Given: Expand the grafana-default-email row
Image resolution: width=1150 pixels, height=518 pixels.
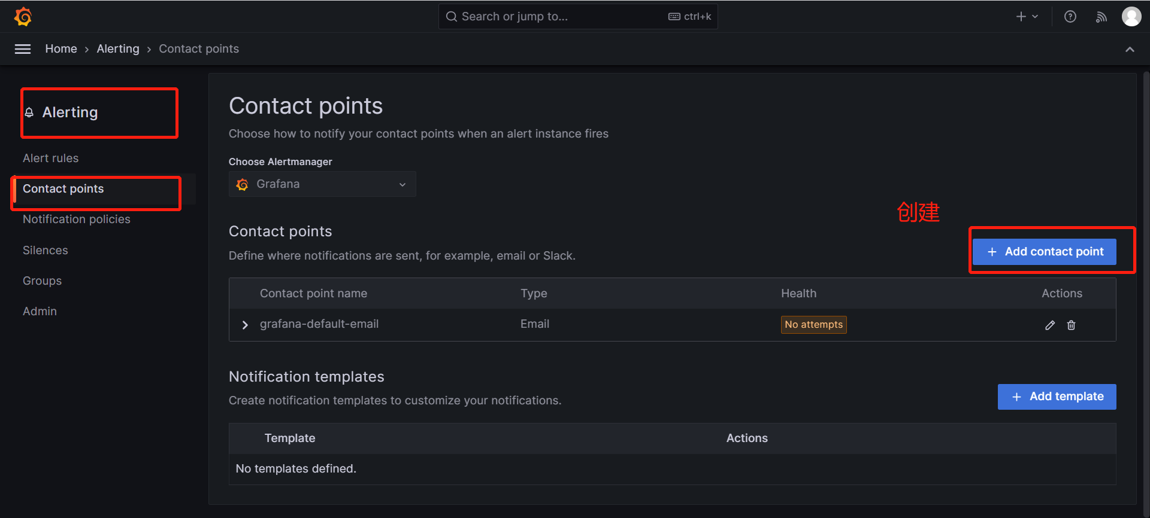Looking at the screenshot, I should [245, 325].
